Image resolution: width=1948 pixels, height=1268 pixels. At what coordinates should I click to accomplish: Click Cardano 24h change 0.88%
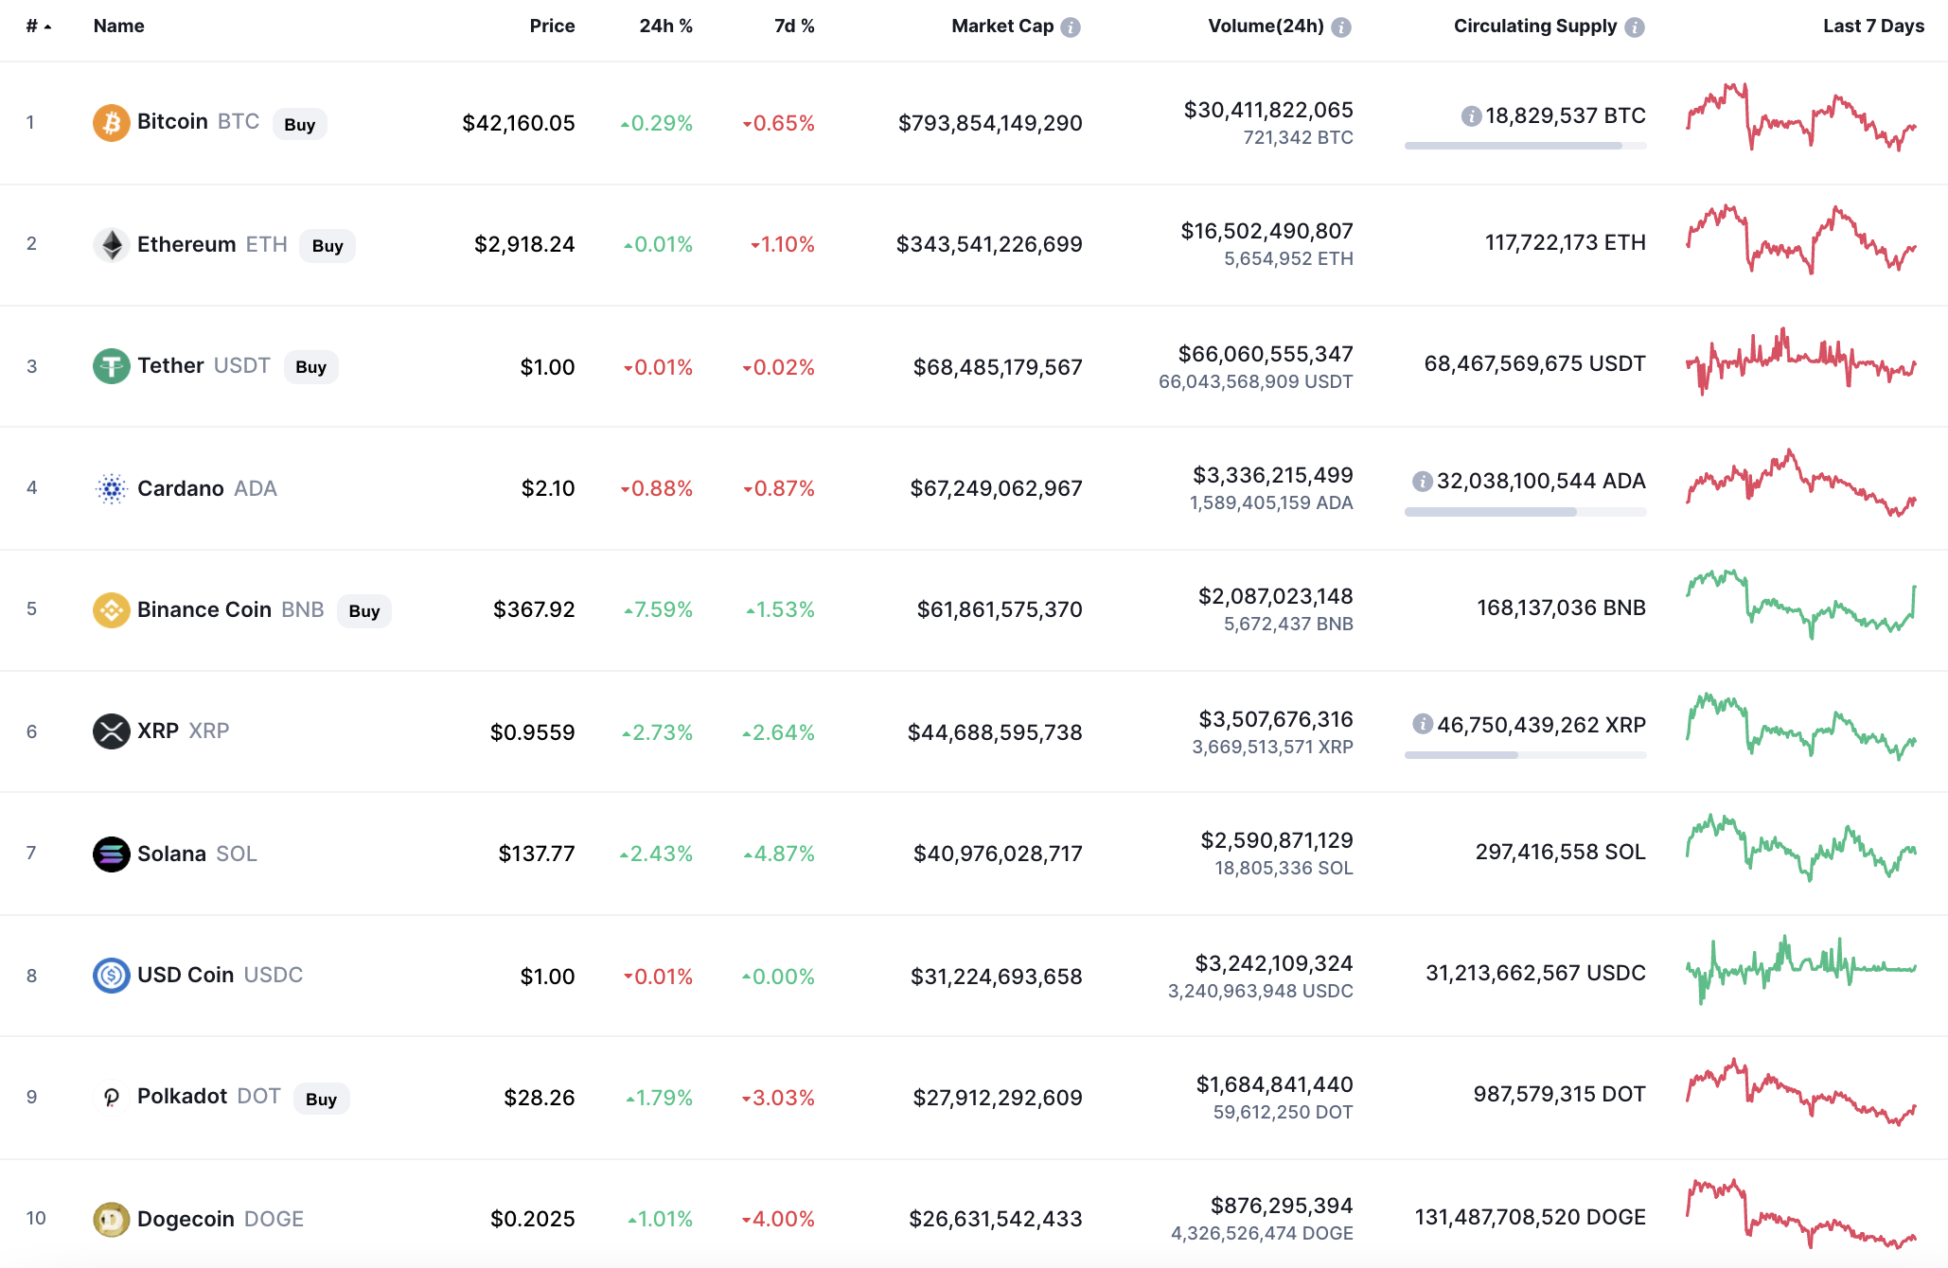tap(657, 489)
